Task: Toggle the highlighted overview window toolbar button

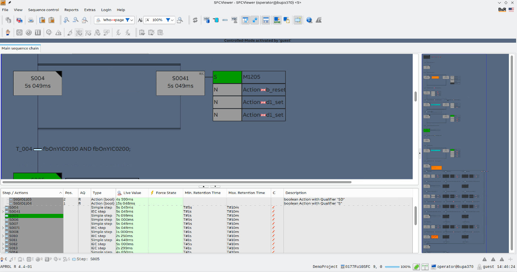Action: [x=298, y=20]
